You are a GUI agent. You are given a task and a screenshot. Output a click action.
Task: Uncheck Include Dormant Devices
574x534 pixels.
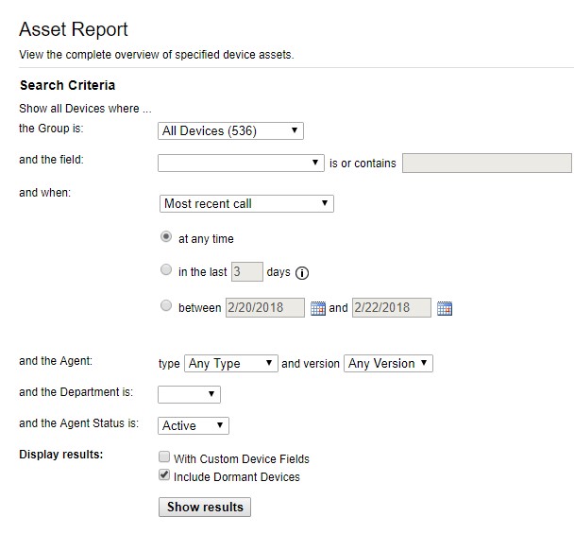tap(165, 476)
